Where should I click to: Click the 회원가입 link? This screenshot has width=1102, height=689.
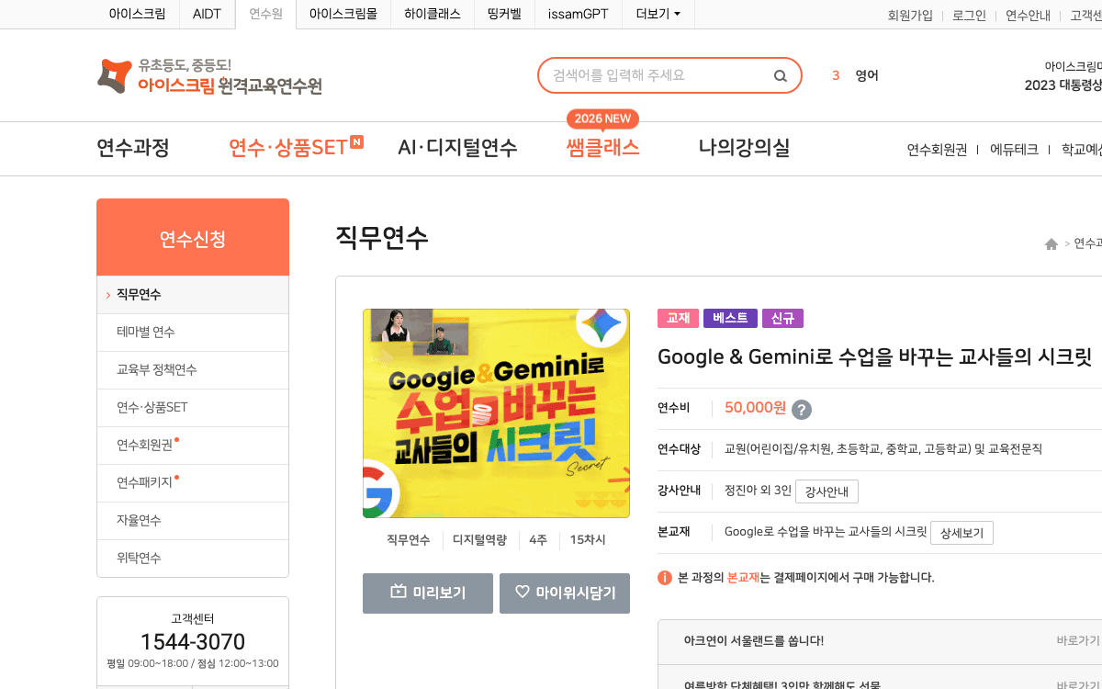pos(910,15)
